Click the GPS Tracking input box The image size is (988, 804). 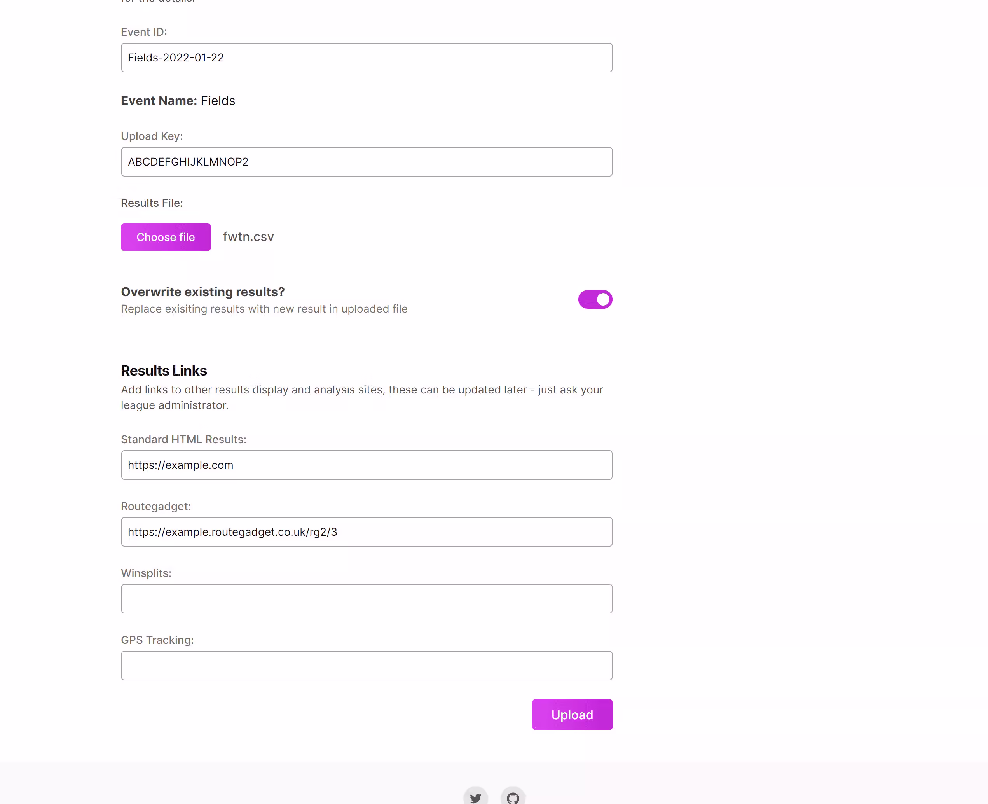pyautogui.click(x=367, y=665)
